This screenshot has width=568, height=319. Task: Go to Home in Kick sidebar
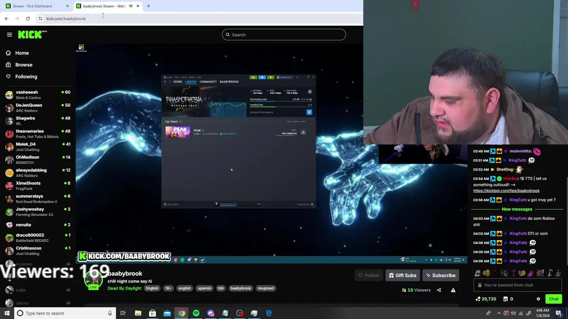(17, 53)
